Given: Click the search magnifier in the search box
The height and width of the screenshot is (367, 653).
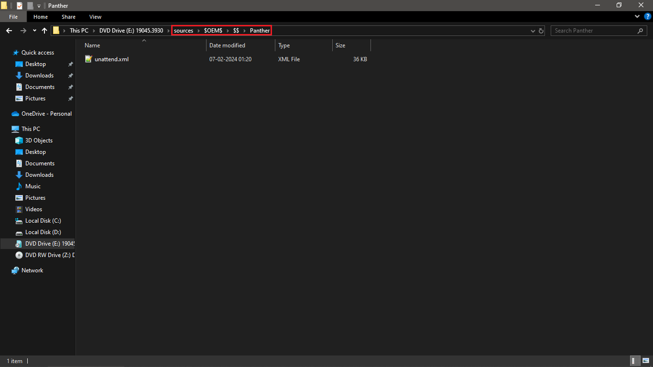Looking at the screenshot, I should (640, 31).
